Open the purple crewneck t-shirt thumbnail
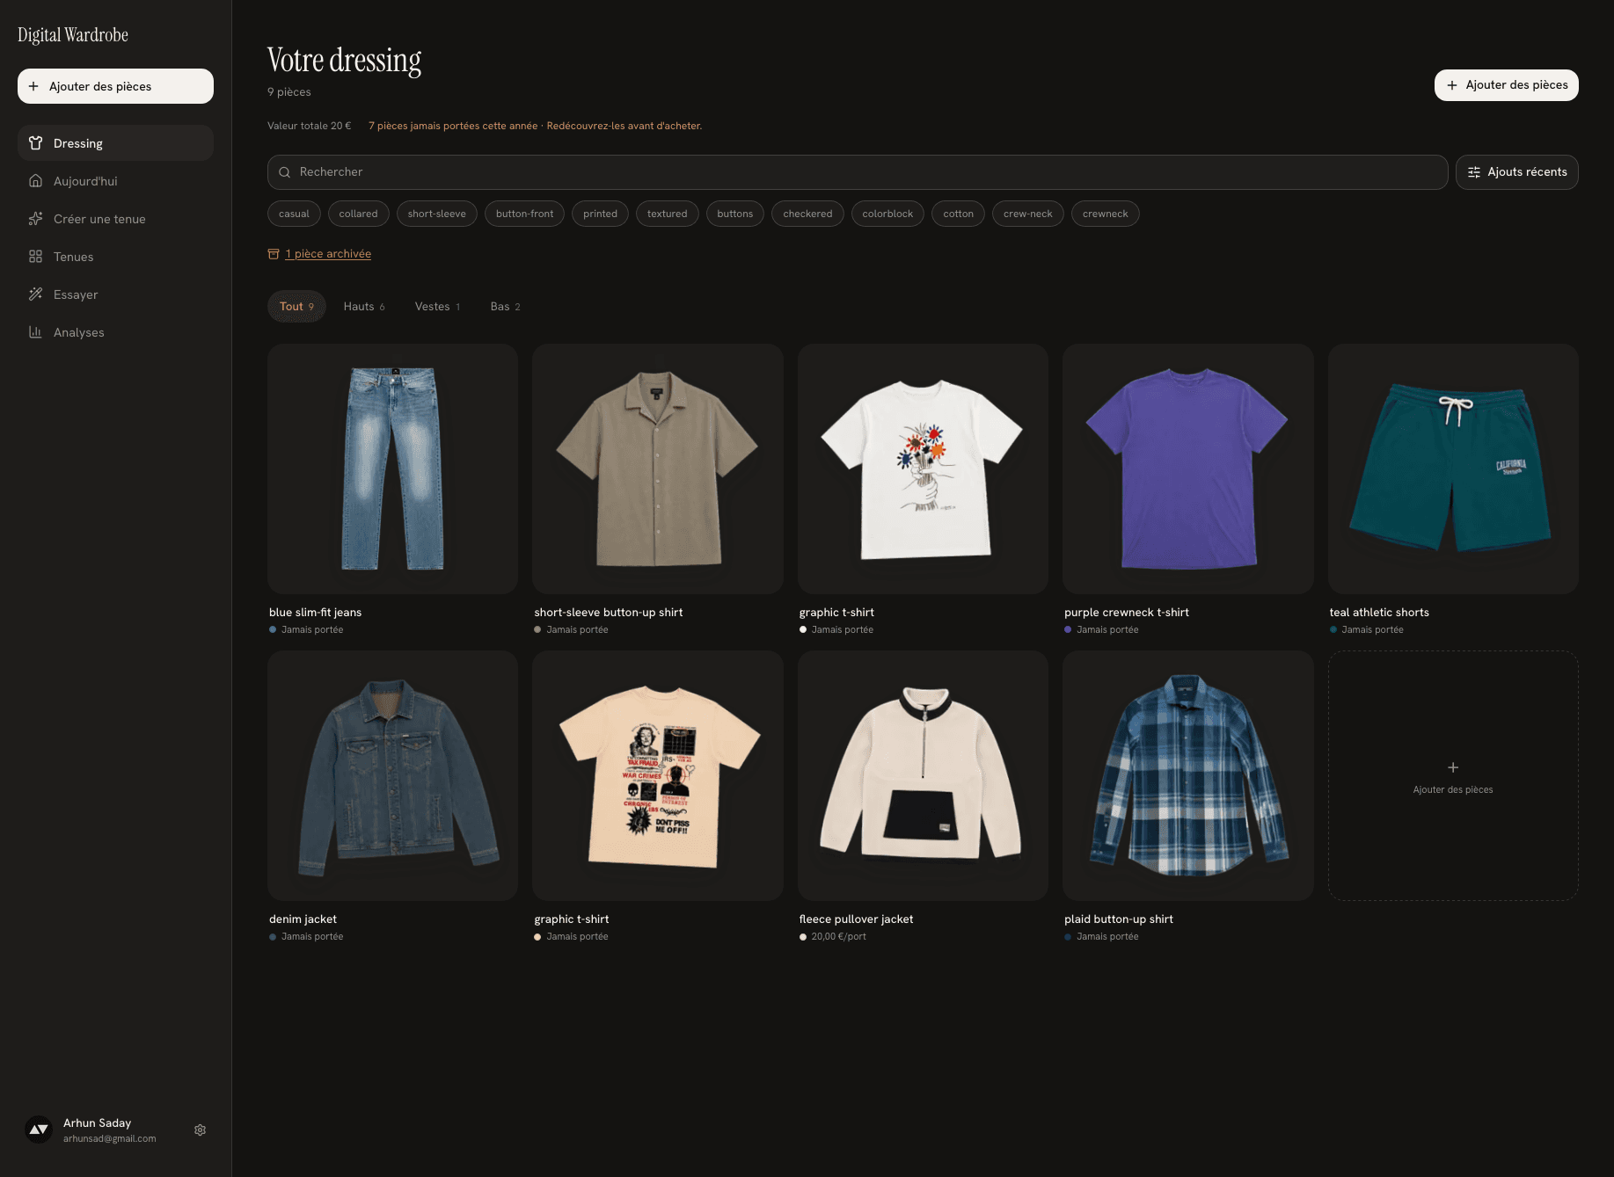Image resolution: width=1614 pixels, height=1177 pixels. click(1187, 469)
